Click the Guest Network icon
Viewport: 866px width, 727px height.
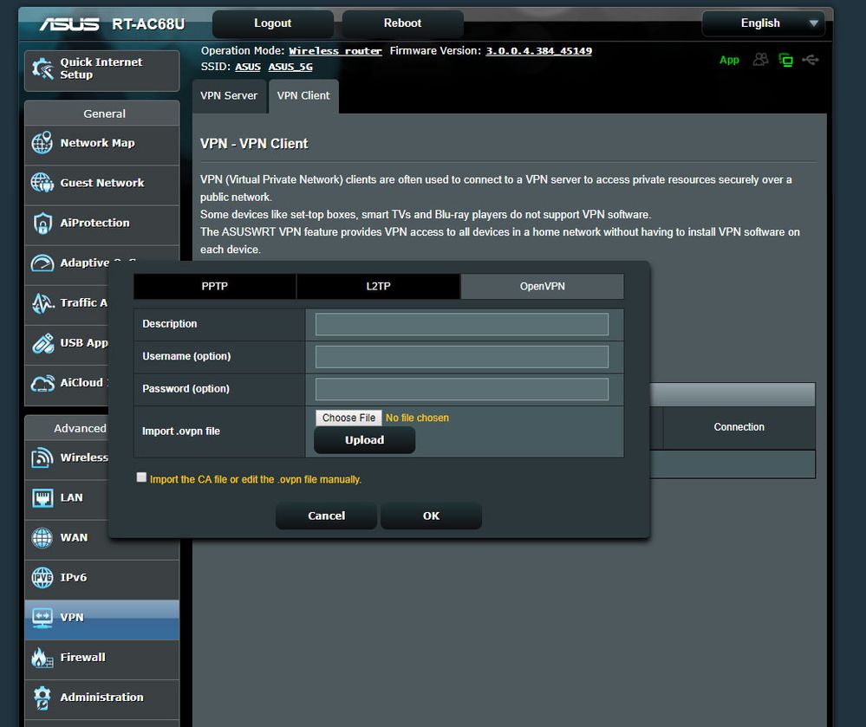(42, 183)
